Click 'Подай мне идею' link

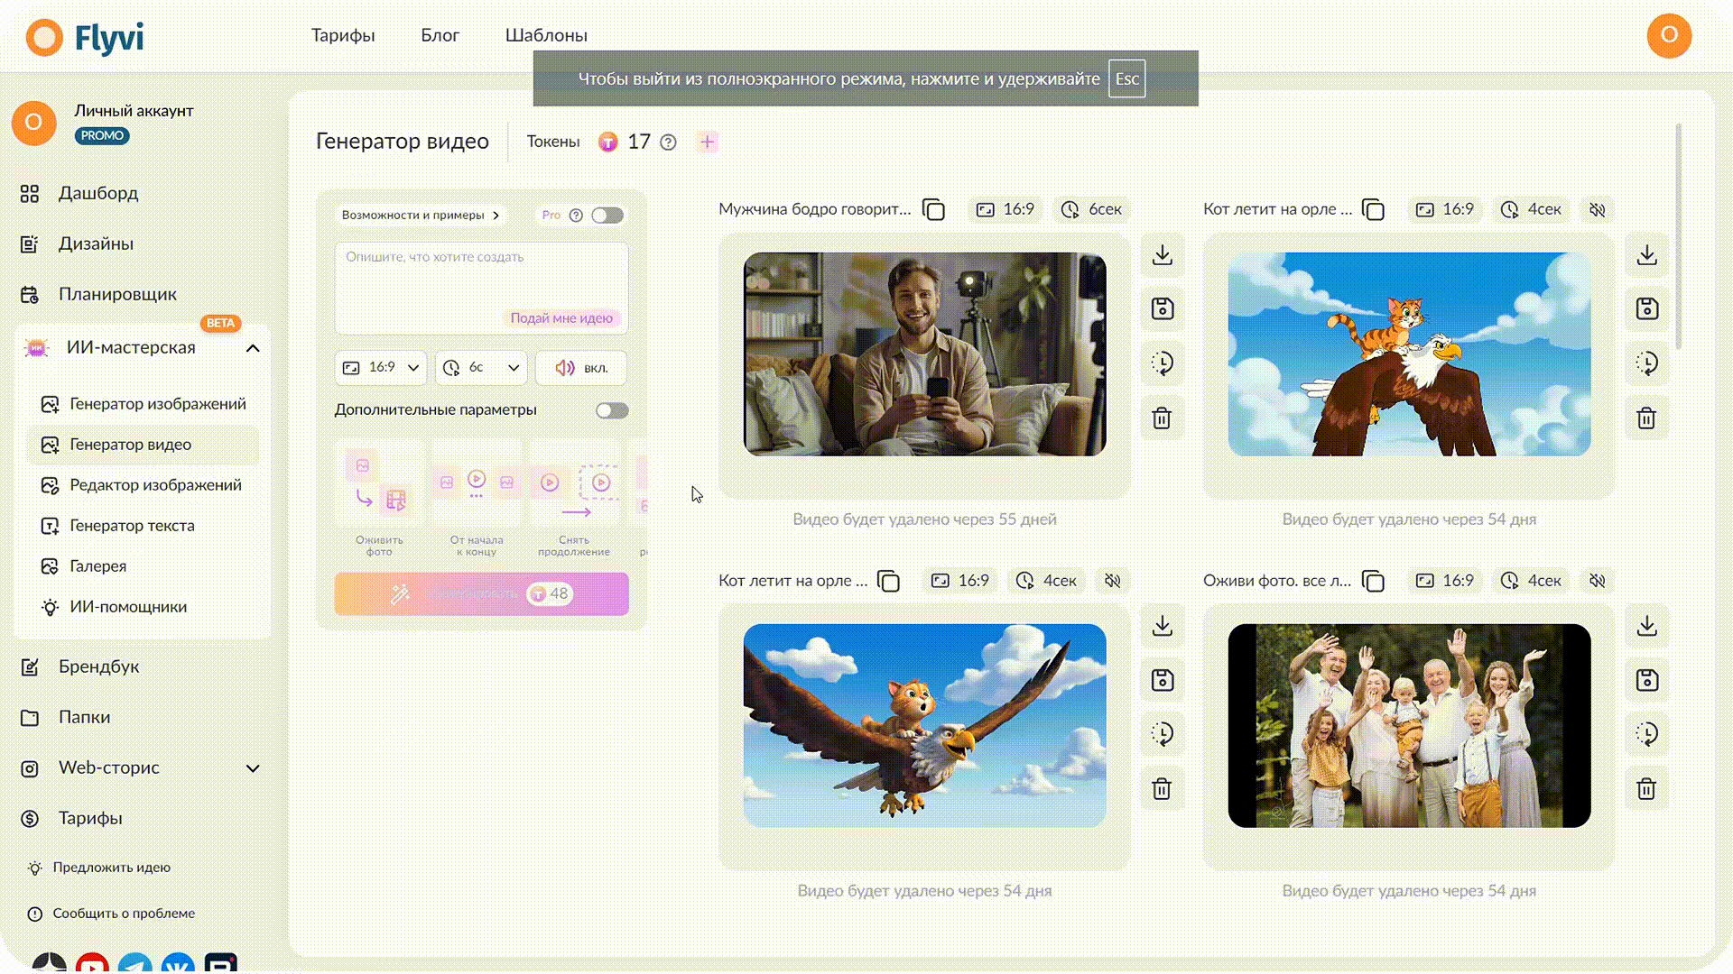561,318
